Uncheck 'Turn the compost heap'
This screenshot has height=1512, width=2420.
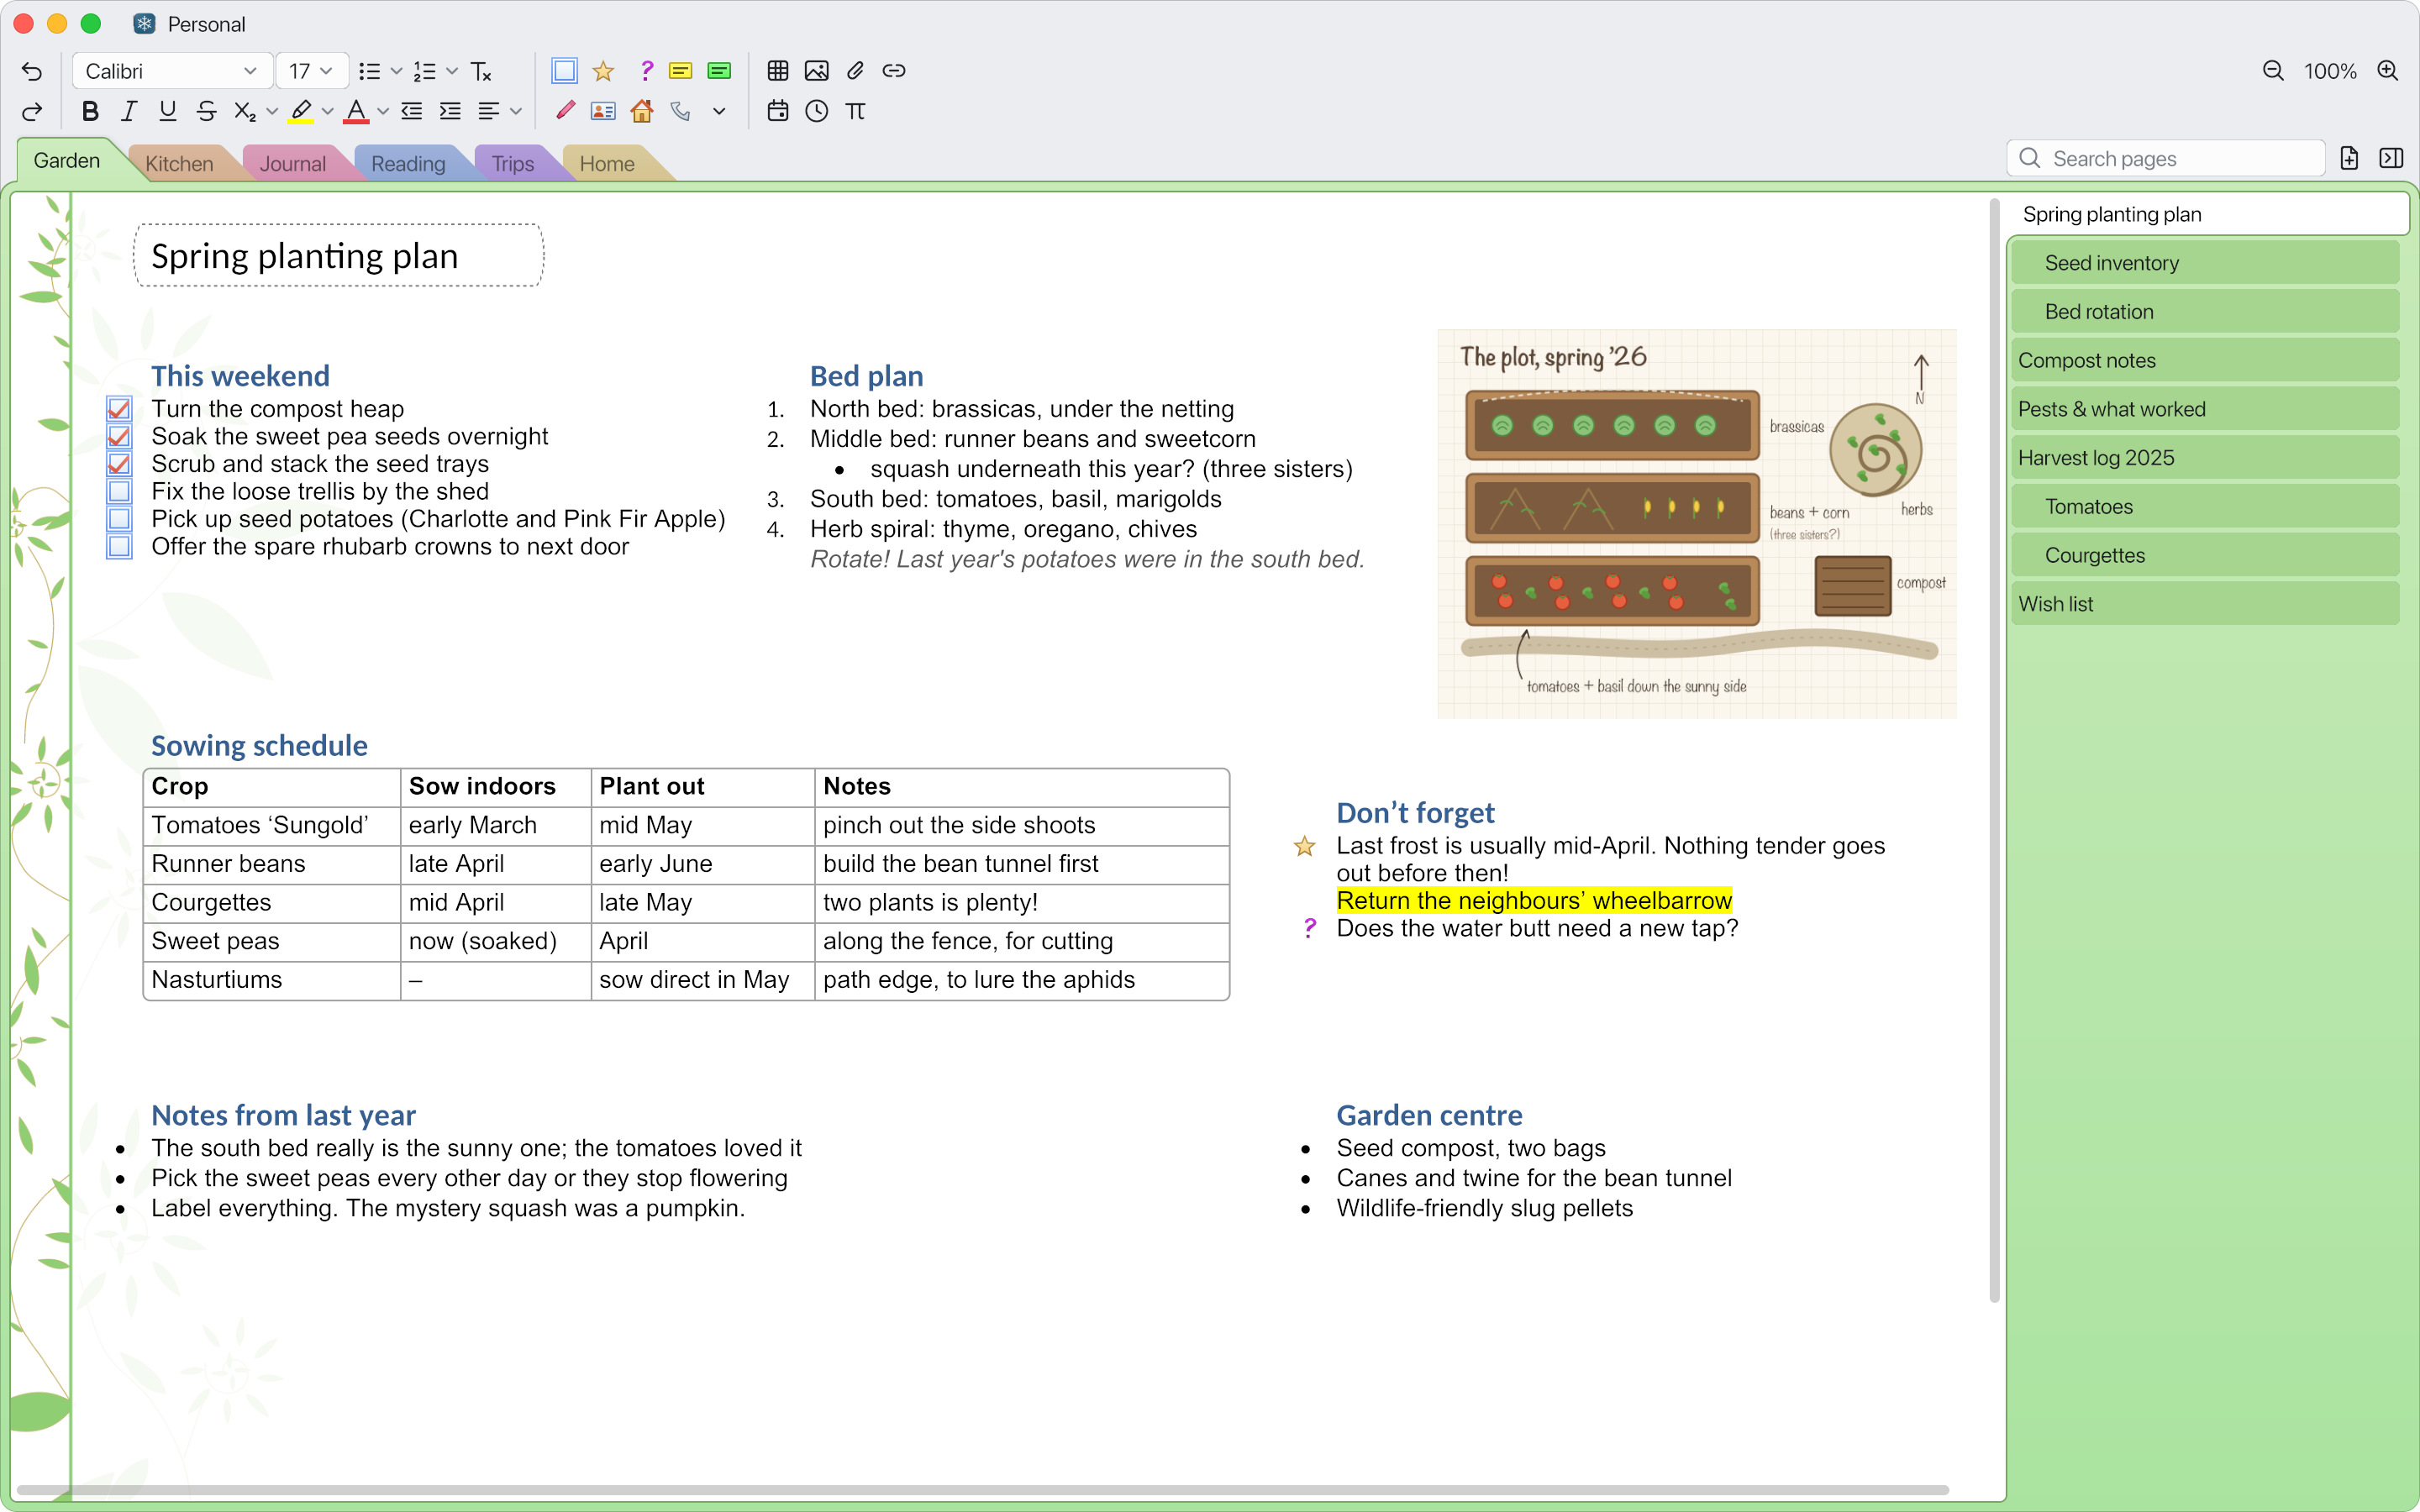[x=119, y=409]
